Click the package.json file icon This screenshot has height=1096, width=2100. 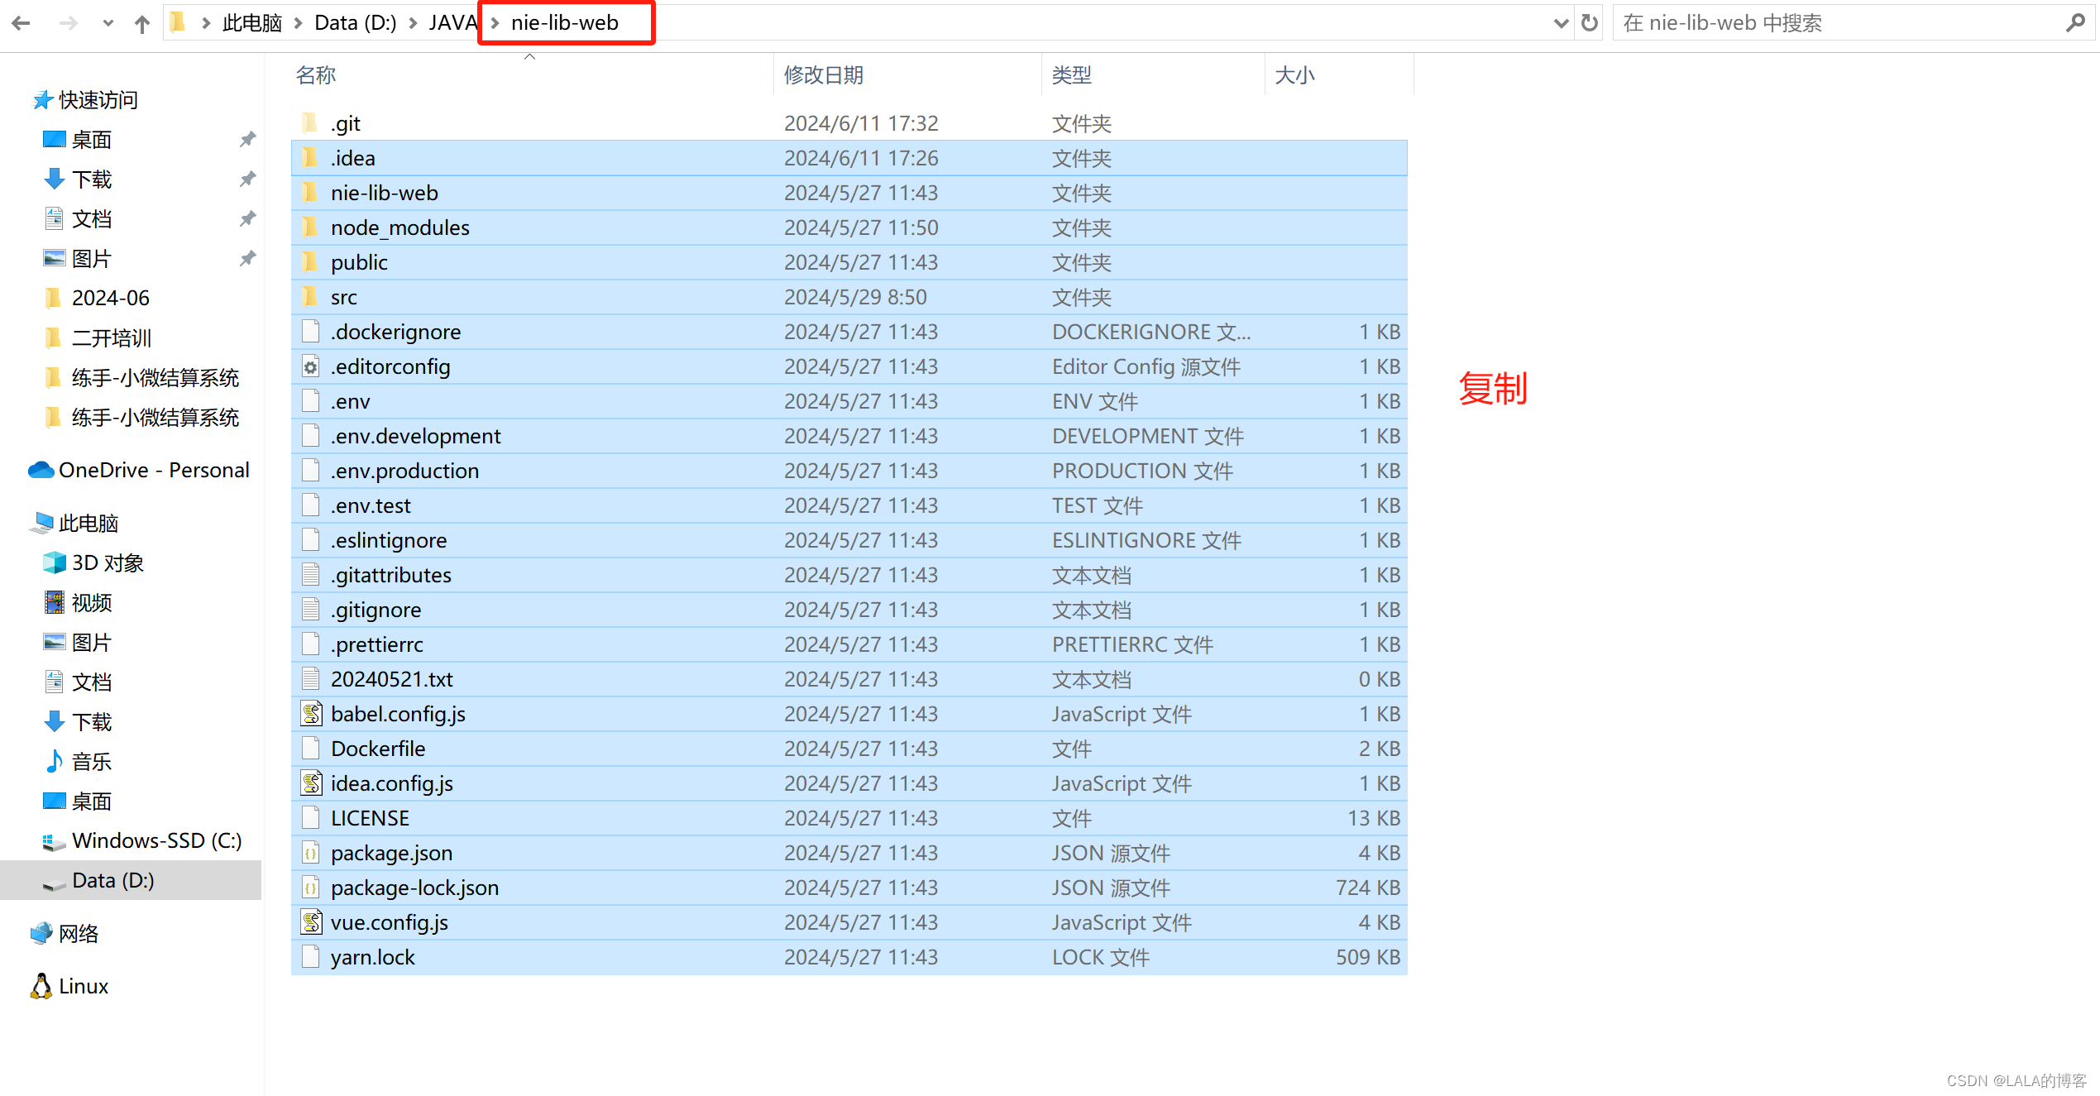(311, 853)
